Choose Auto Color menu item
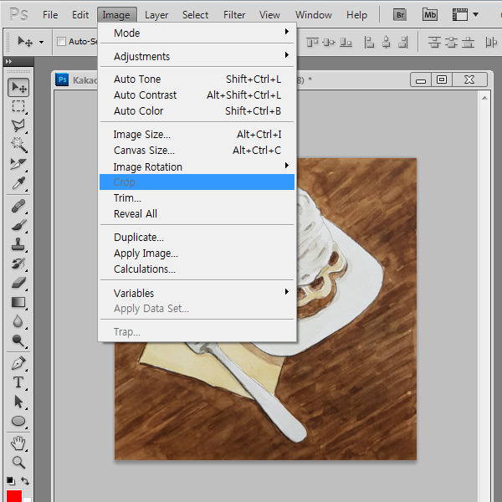Image resolution: width=502 pixels, height=502 pixels. click(197, 111)
